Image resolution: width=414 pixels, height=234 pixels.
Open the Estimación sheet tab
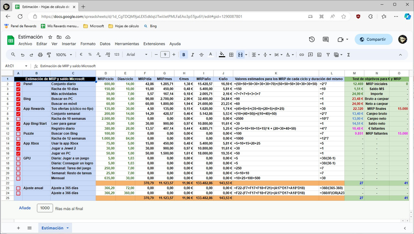coord(55,228)
